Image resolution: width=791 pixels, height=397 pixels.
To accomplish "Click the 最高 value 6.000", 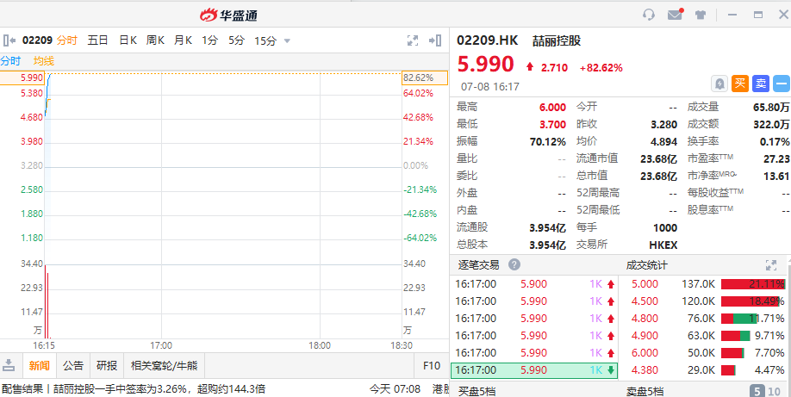I will click(553, 107).
